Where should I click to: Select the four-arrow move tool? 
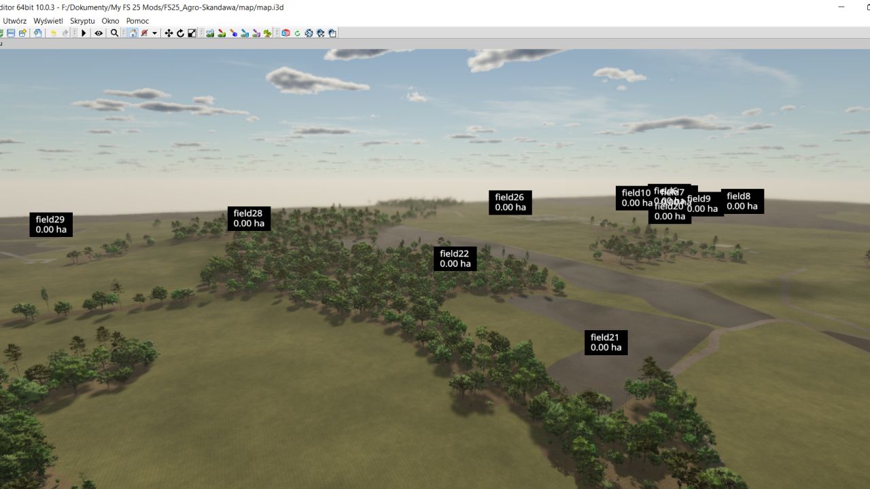coord(169,33)
